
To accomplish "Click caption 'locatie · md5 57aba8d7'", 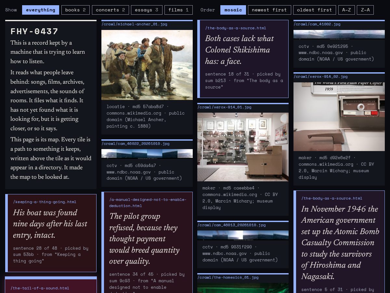I will [146, 116].
